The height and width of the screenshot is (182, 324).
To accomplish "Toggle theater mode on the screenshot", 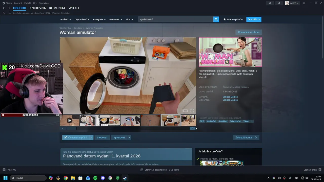I will tap(185, 111).
